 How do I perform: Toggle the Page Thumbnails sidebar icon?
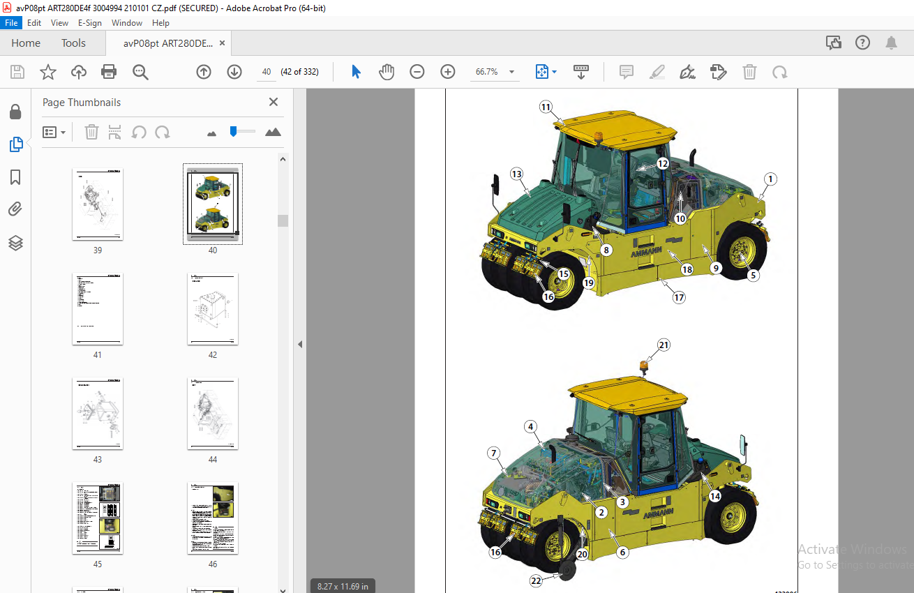pyautogui.click(x=15, y=144)
